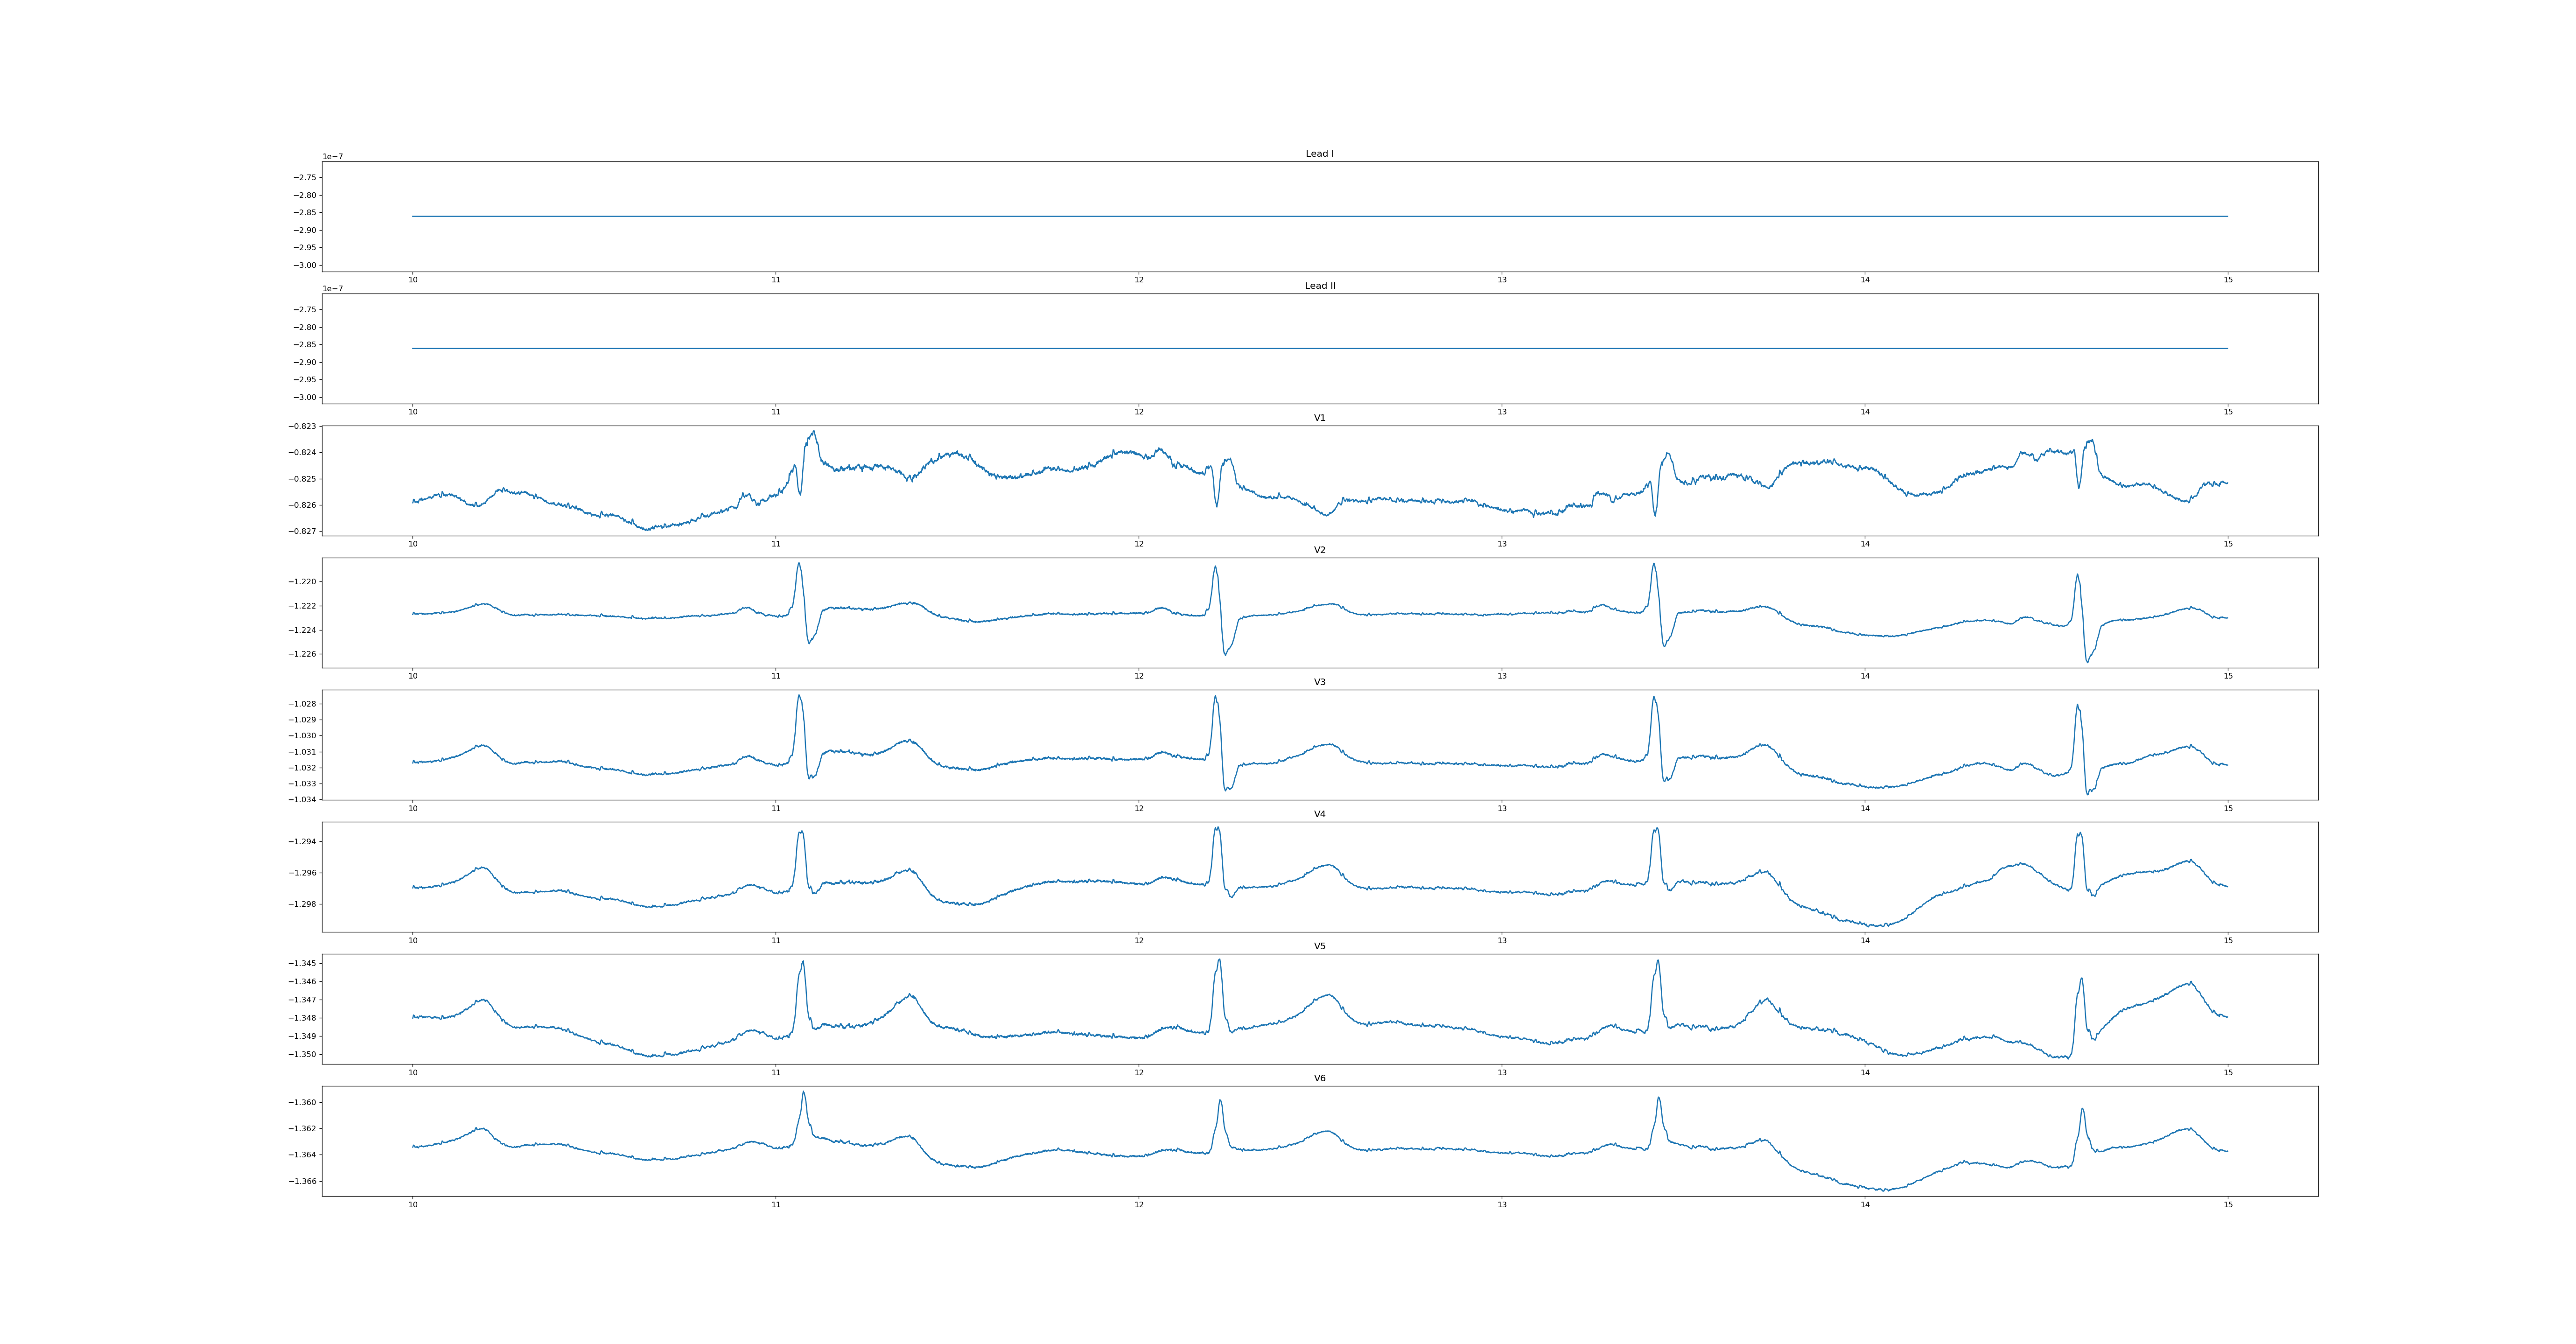Click x-axis tick 15 under the V6 plot
The height and width of the screenshot is (1344, 2576).
pos(2227,1205)
